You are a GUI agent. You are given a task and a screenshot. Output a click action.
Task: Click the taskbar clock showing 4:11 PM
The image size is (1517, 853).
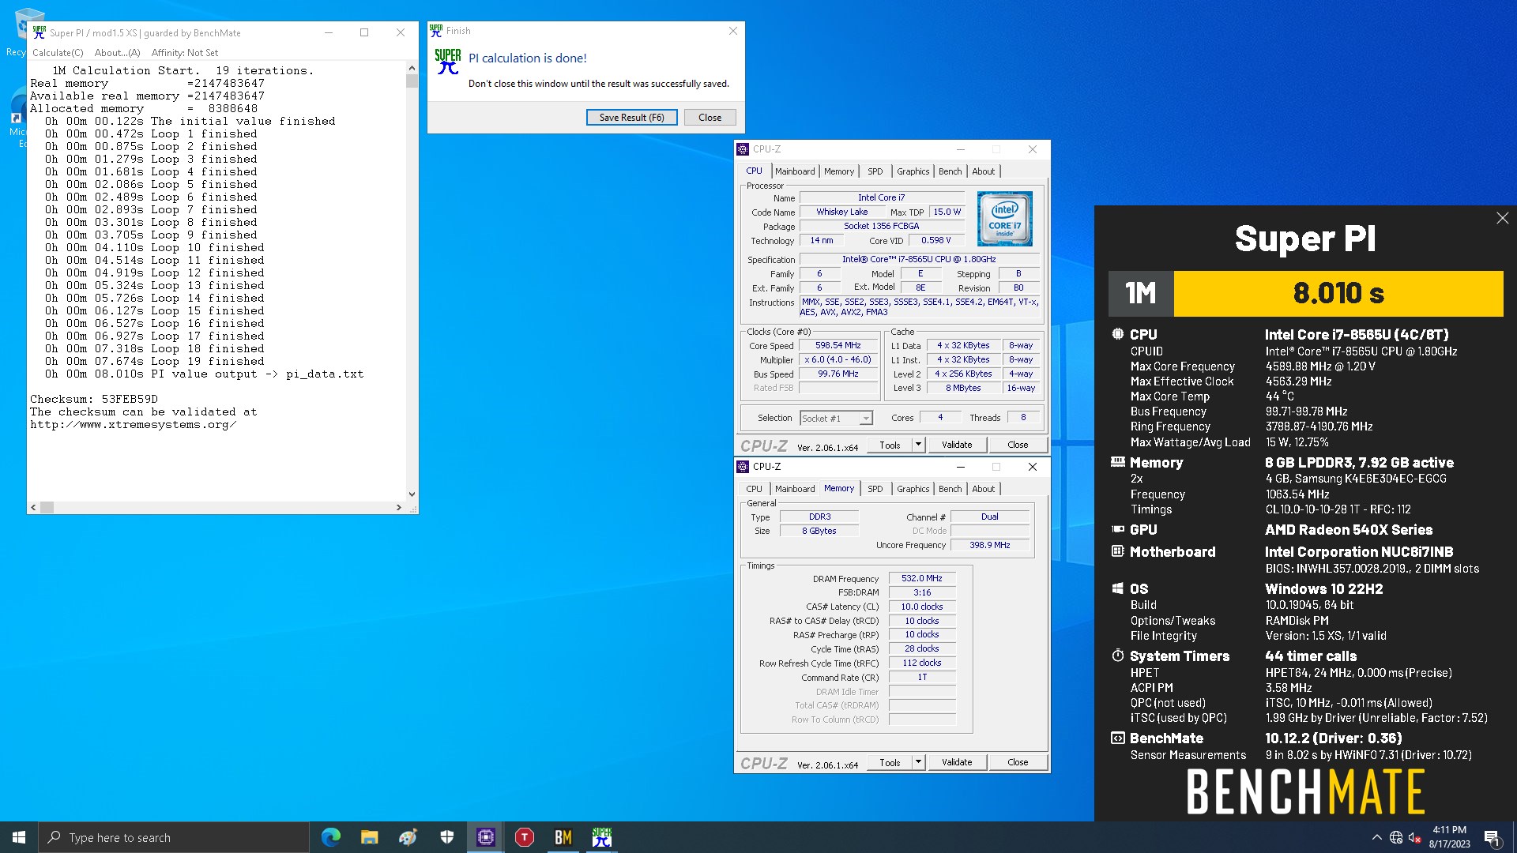click(1449, 837)
